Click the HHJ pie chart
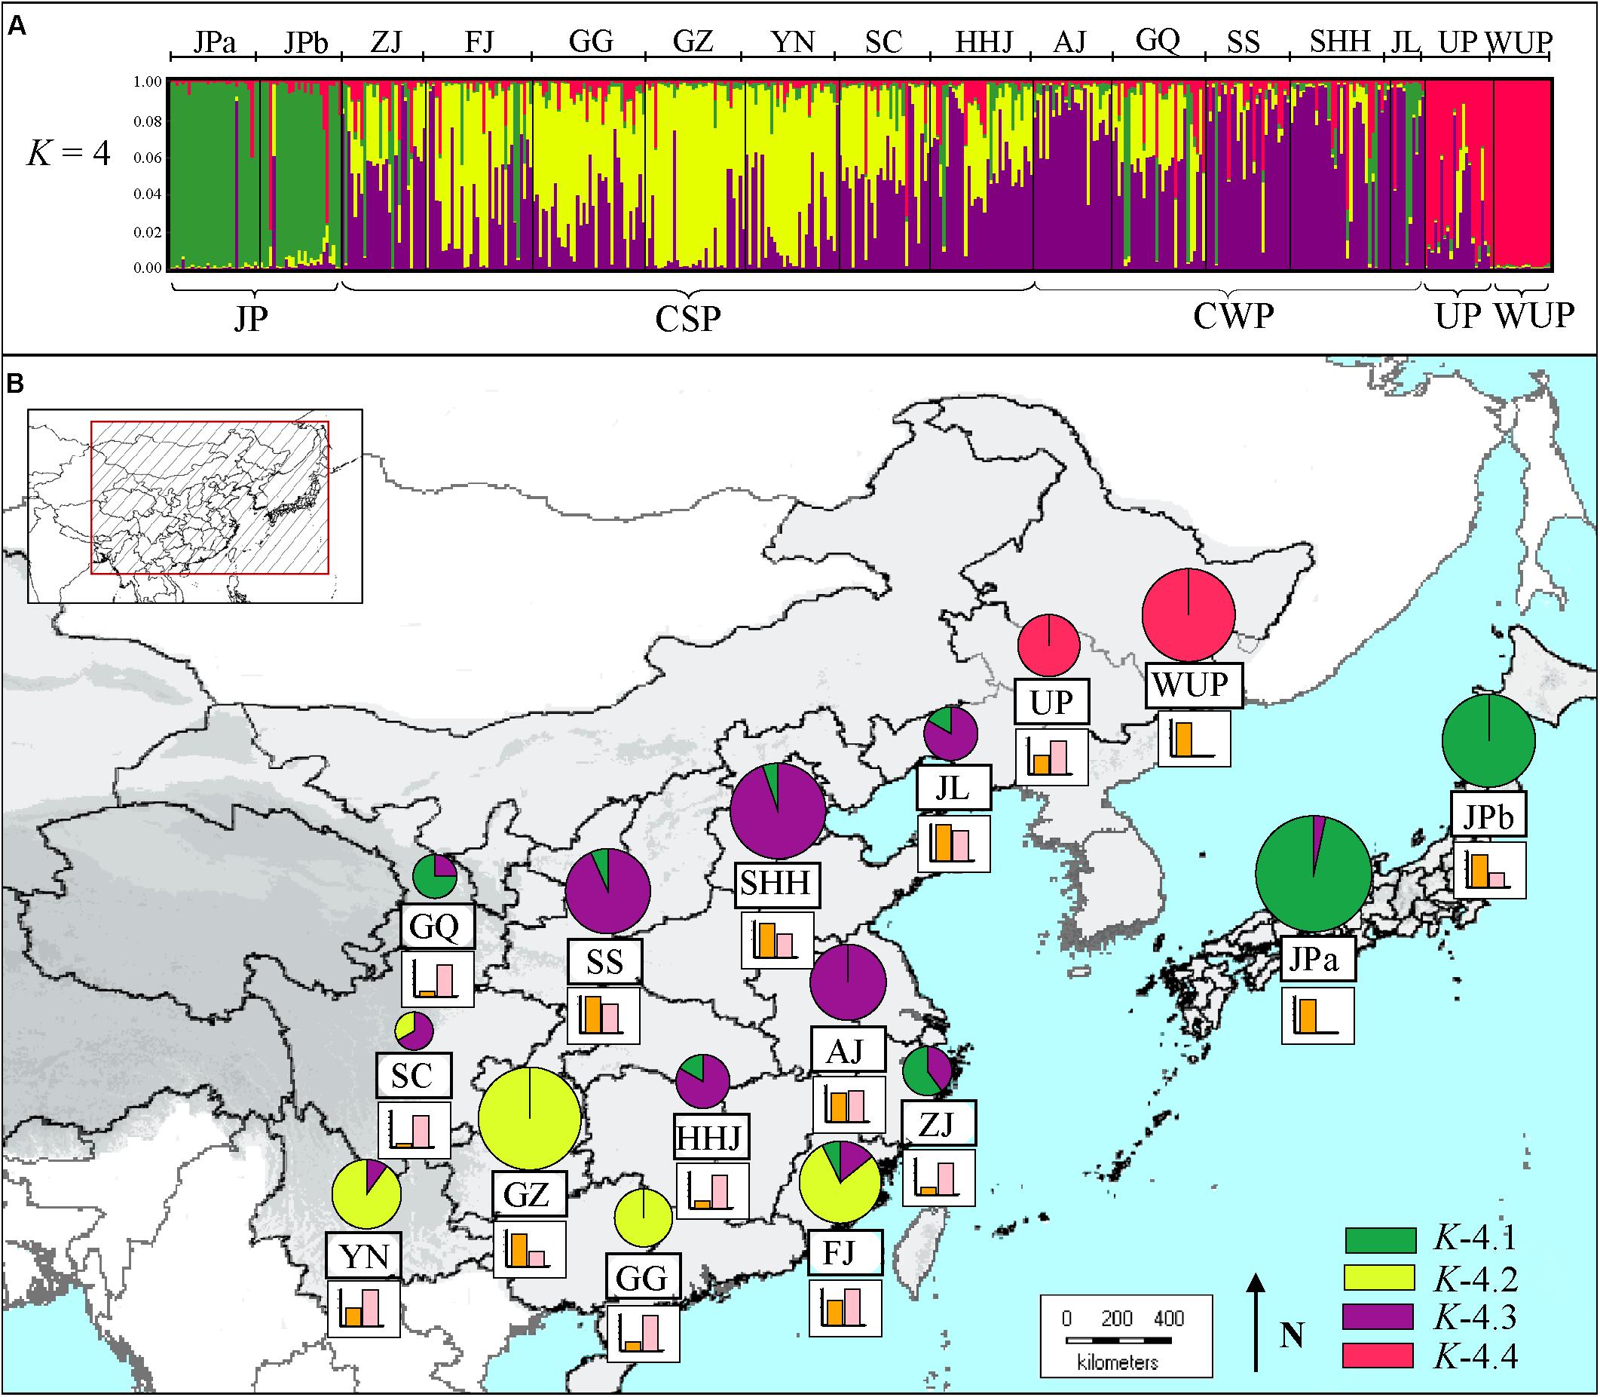The image size is (1600, 1397). [702, 1080]
